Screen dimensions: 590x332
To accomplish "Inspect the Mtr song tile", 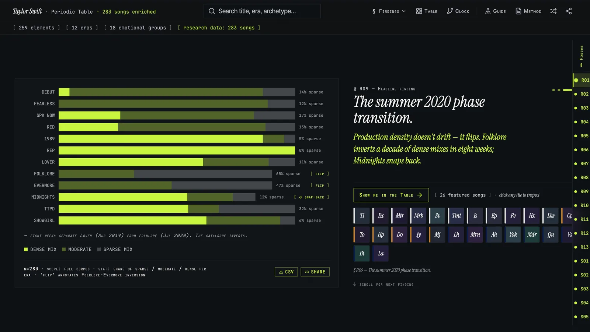I will point(399,216).
